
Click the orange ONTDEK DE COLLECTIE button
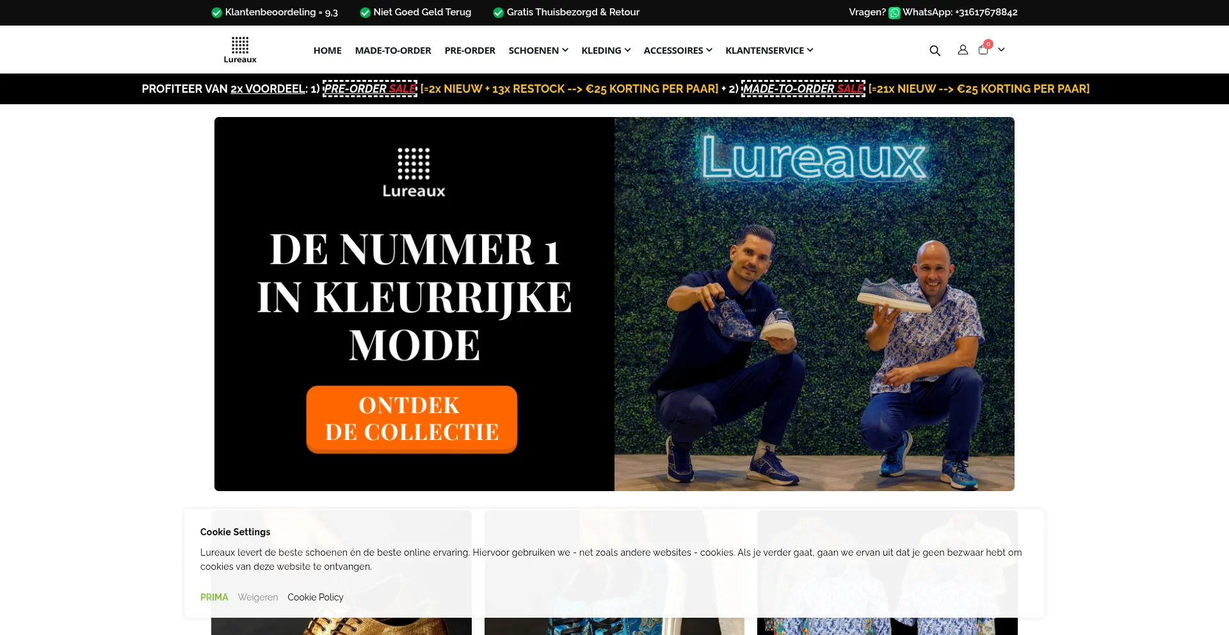point(412,419)
